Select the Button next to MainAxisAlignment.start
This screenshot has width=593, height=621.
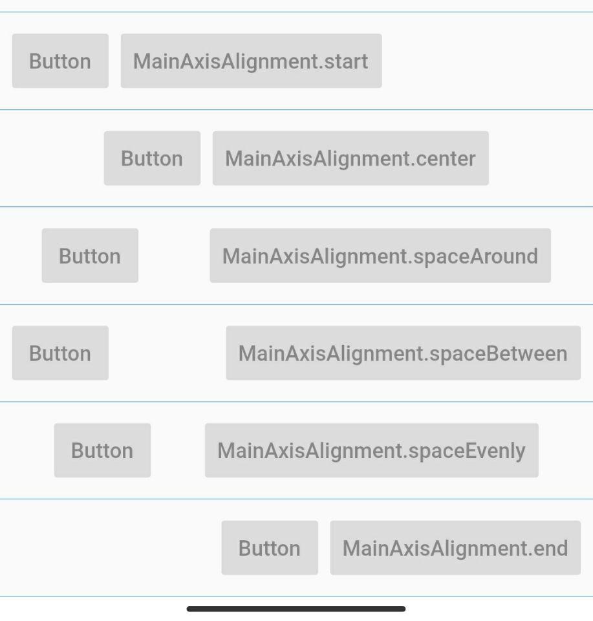click(59, 61)
